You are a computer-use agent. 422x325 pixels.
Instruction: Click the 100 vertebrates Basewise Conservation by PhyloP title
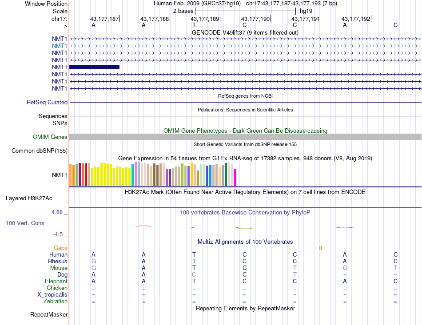(245, 213)
